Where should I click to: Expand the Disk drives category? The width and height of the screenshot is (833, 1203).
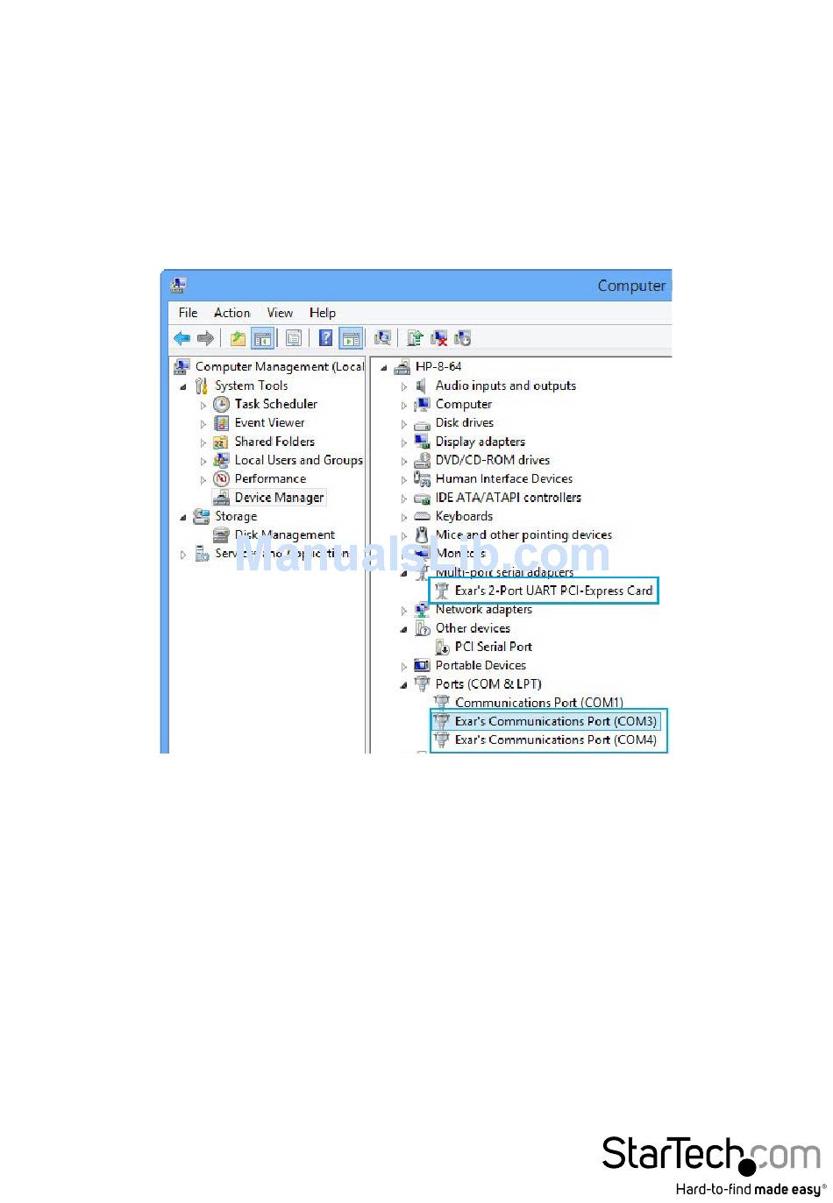pyautogui.click(x=404, y=424)
